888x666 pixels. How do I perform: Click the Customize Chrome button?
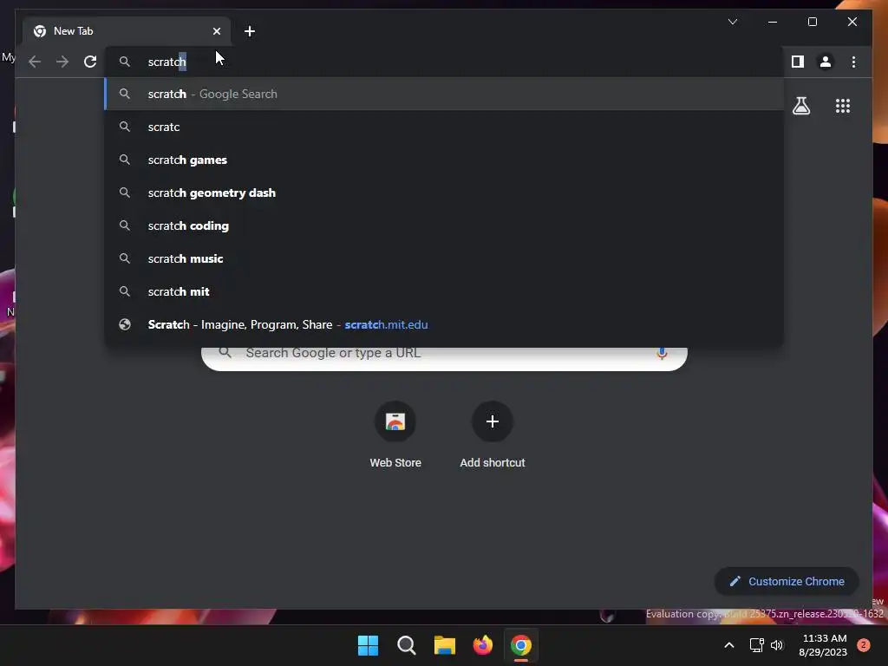click(787, 582)
